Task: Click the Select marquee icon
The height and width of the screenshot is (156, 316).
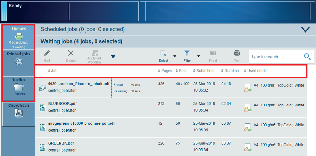Action: click(163, 54)
